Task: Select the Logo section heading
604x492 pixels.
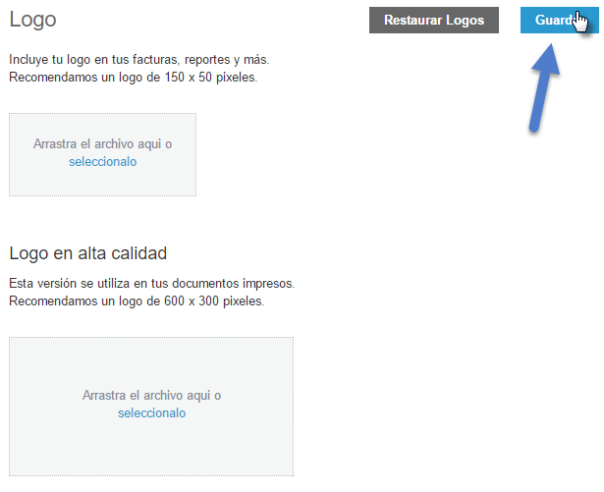Action: (x=32, y=20)
